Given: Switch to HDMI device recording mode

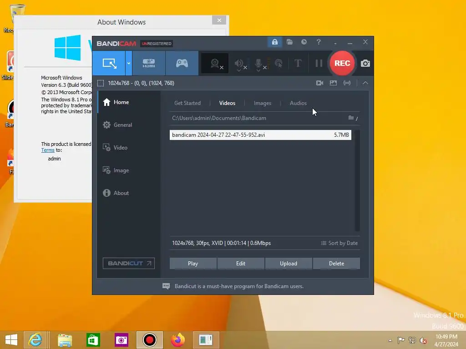Looking at the screenshot, I should 149,63.
